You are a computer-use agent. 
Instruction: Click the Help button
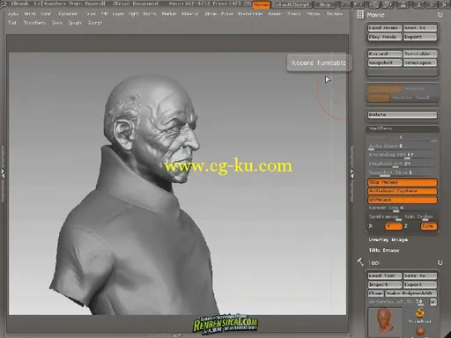point(325,4)
